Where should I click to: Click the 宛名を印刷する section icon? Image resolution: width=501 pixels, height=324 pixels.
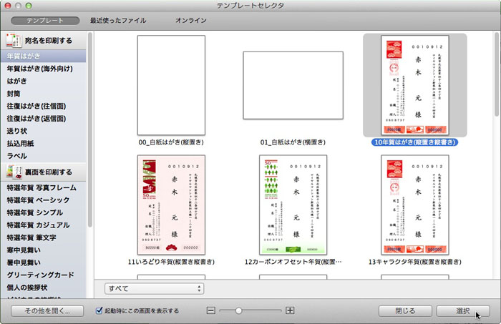click(x=14, y=41)
